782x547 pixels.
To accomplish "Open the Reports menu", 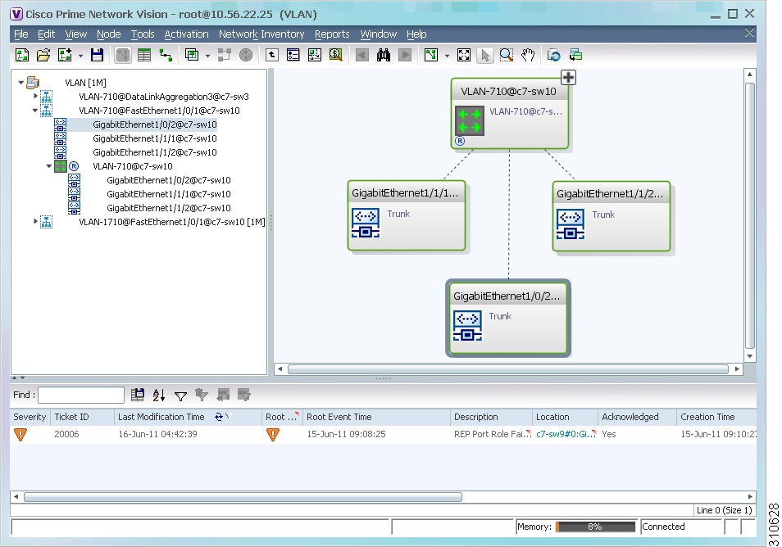I will tap(332, 34).
